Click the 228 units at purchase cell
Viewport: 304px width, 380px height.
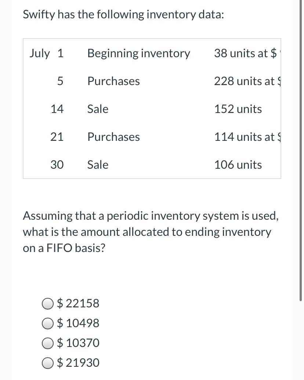247,81
